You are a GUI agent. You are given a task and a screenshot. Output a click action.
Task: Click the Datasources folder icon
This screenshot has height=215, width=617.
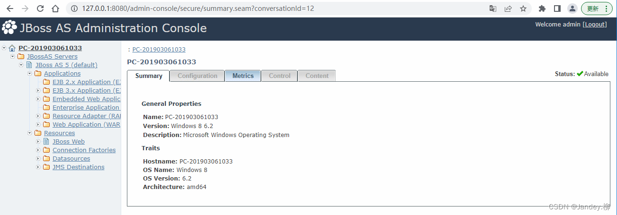(46, 159)
